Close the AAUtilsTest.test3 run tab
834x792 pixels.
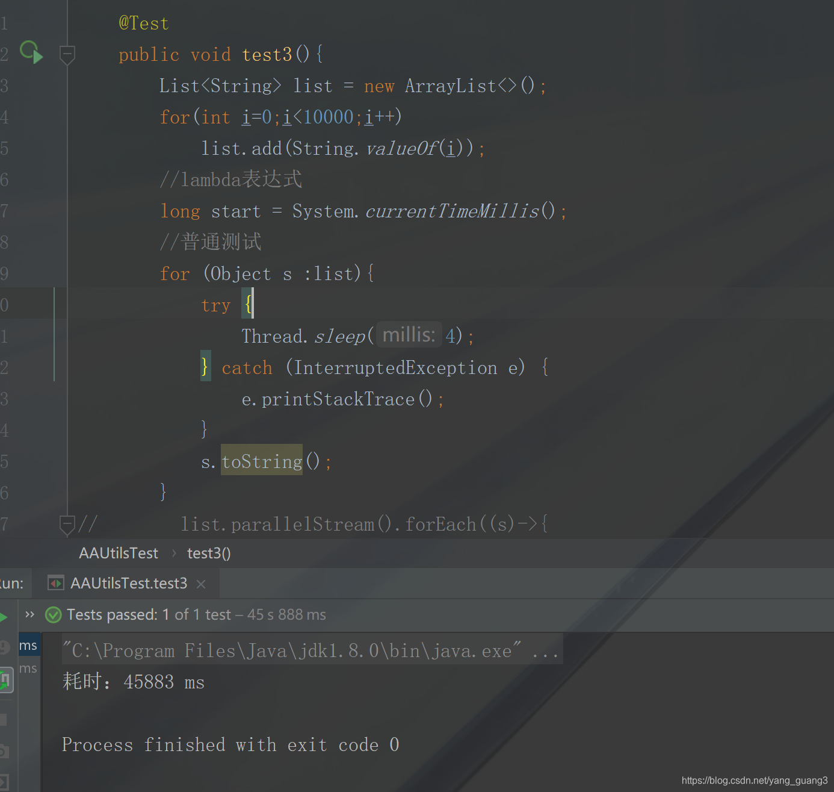[201, 584]
